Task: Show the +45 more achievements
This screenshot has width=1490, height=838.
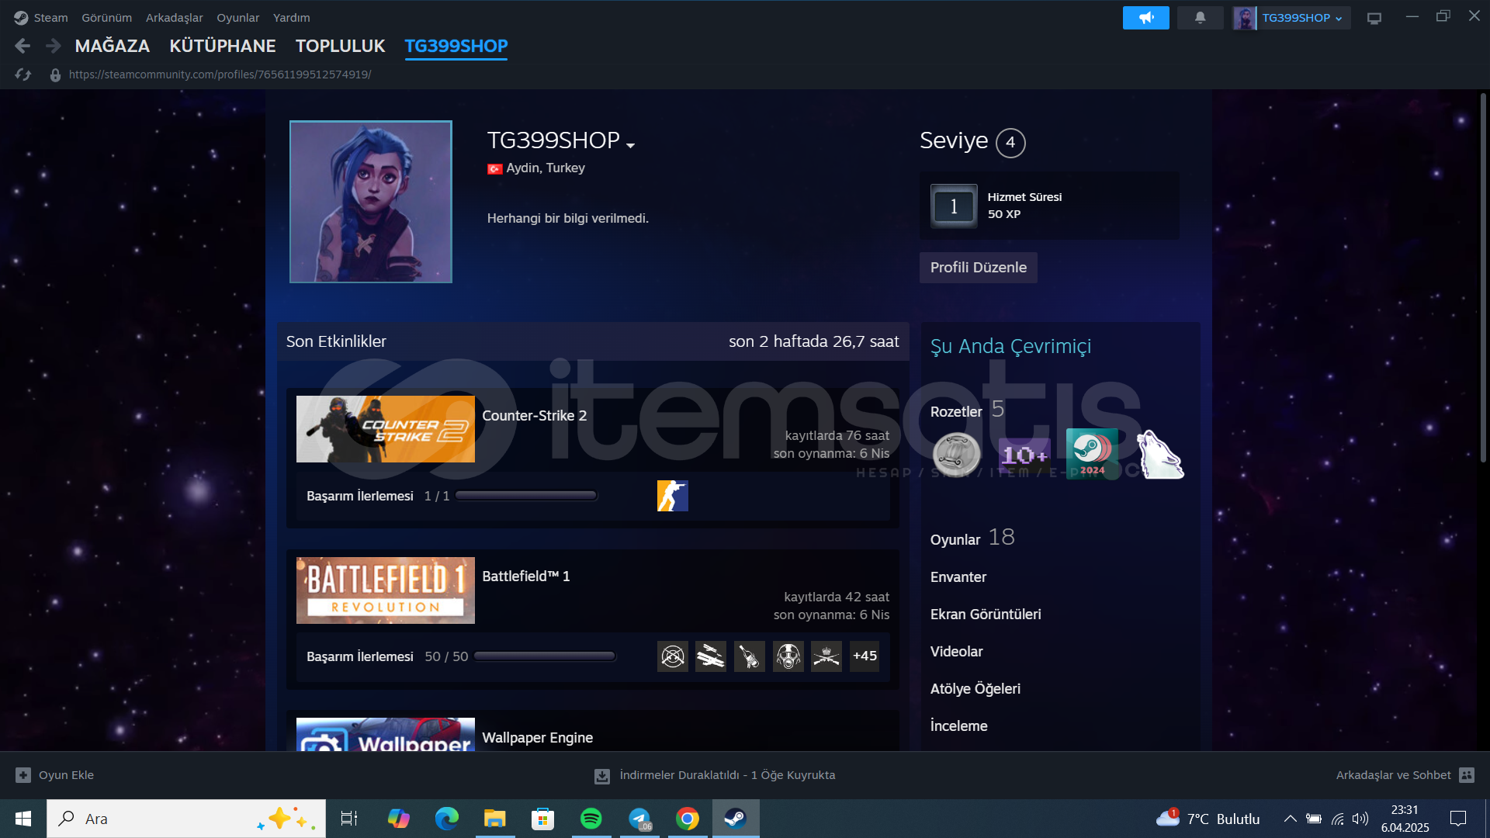Action: tap(865, 656)
